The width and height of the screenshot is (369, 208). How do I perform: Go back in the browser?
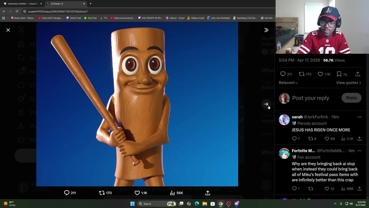coord(4,11)
